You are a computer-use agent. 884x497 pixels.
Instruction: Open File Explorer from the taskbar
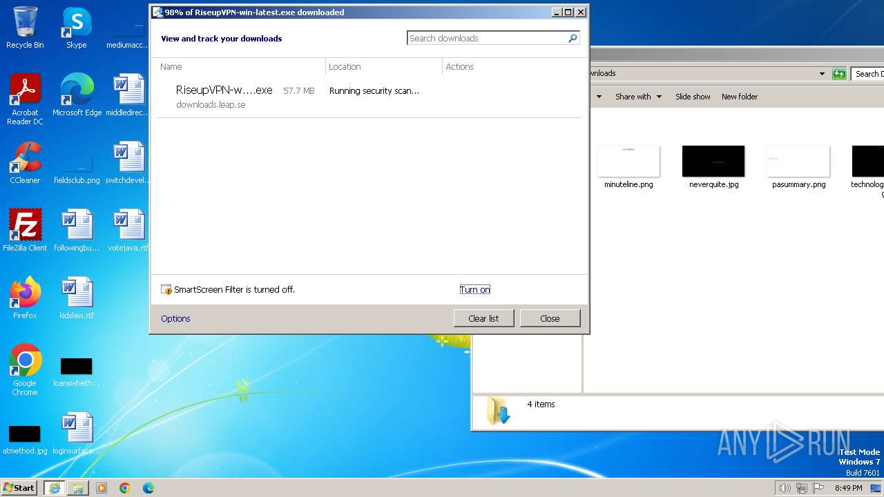click(x=78, y=488)
